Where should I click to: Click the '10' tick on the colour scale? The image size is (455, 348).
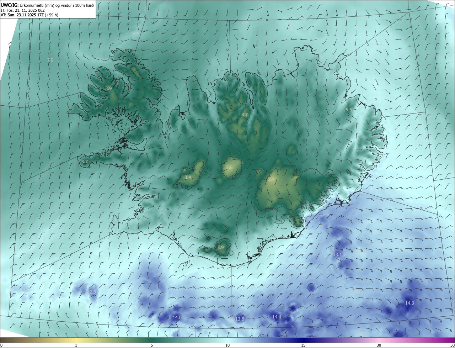point(227,345)
